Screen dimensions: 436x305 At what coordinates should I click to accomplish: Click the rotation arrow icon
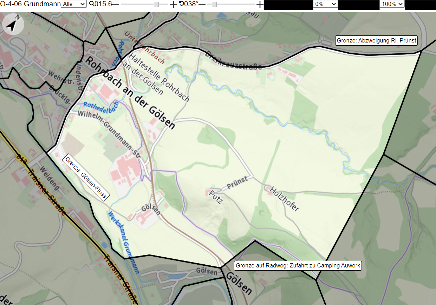(181, 4)
